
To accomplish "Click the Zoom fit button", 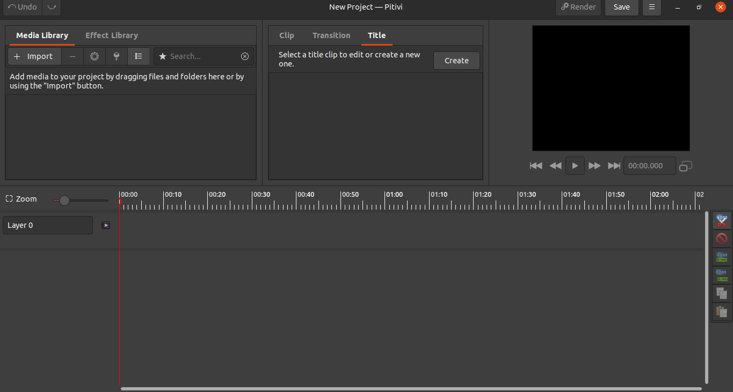I will coord(21,199).
